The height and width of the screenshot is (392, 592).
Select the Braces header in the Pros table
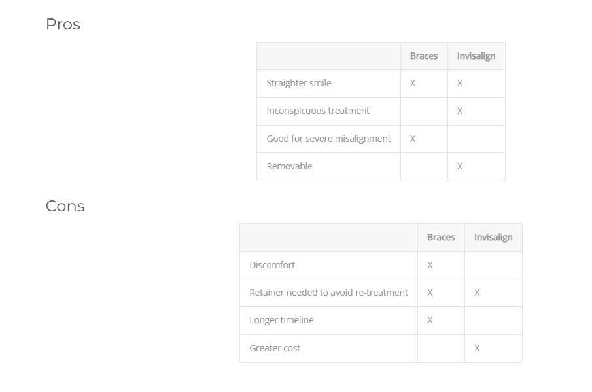(423, 56)
